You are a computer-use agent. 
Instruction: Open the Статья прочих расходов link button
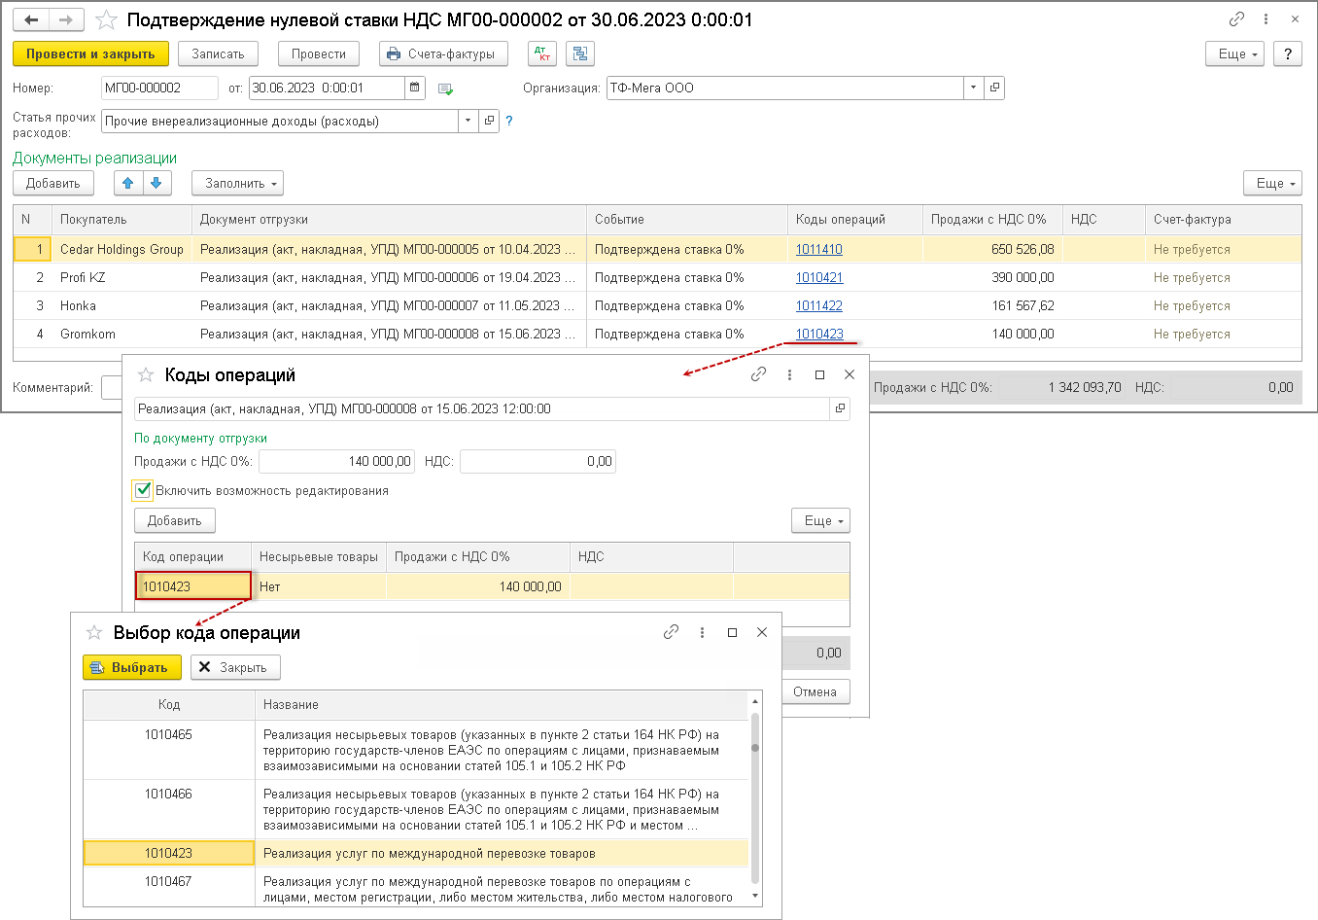coord(489,121)
